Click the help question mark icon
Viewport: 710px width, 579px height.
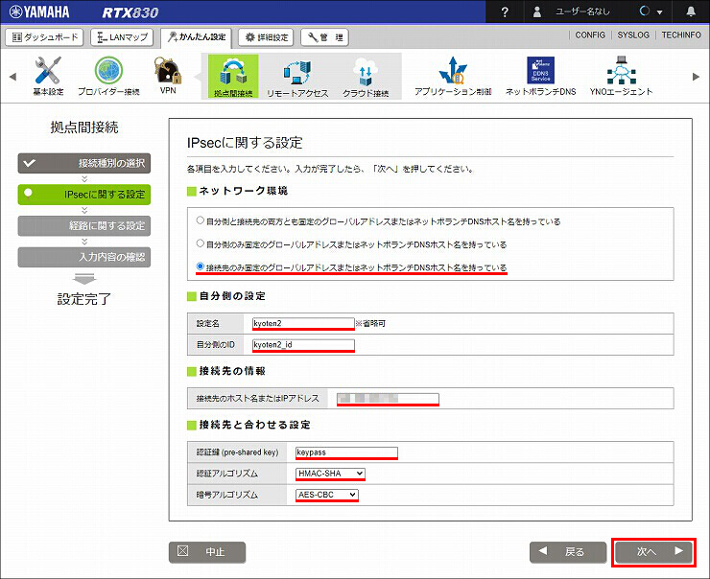tap(505, 12)
